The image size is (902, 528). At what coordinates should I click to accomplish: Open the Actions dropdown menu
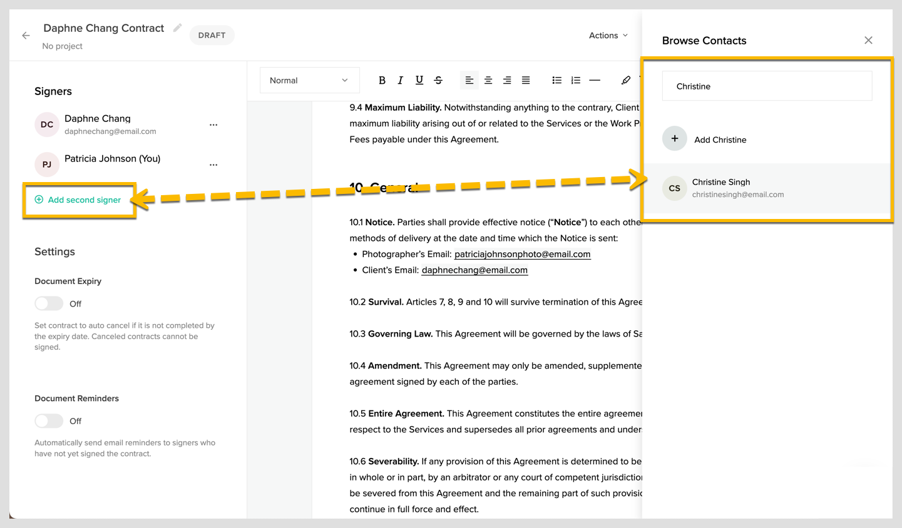(608, 36)
